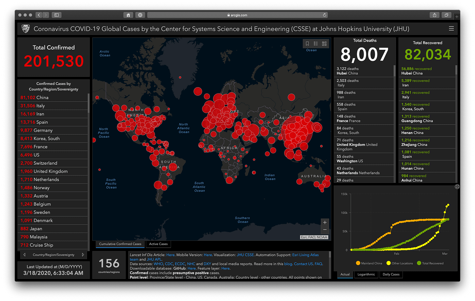This screenshot has height=301, width=475.
Task: Go back with Safari's back arrow
Action: pyautogui.click(x=39, y=15)
